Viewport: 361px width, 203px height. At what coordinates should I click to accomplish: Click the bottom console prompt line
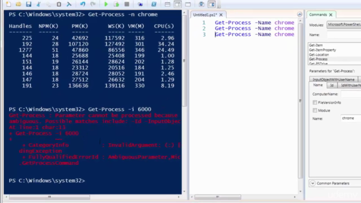[47, 180]
